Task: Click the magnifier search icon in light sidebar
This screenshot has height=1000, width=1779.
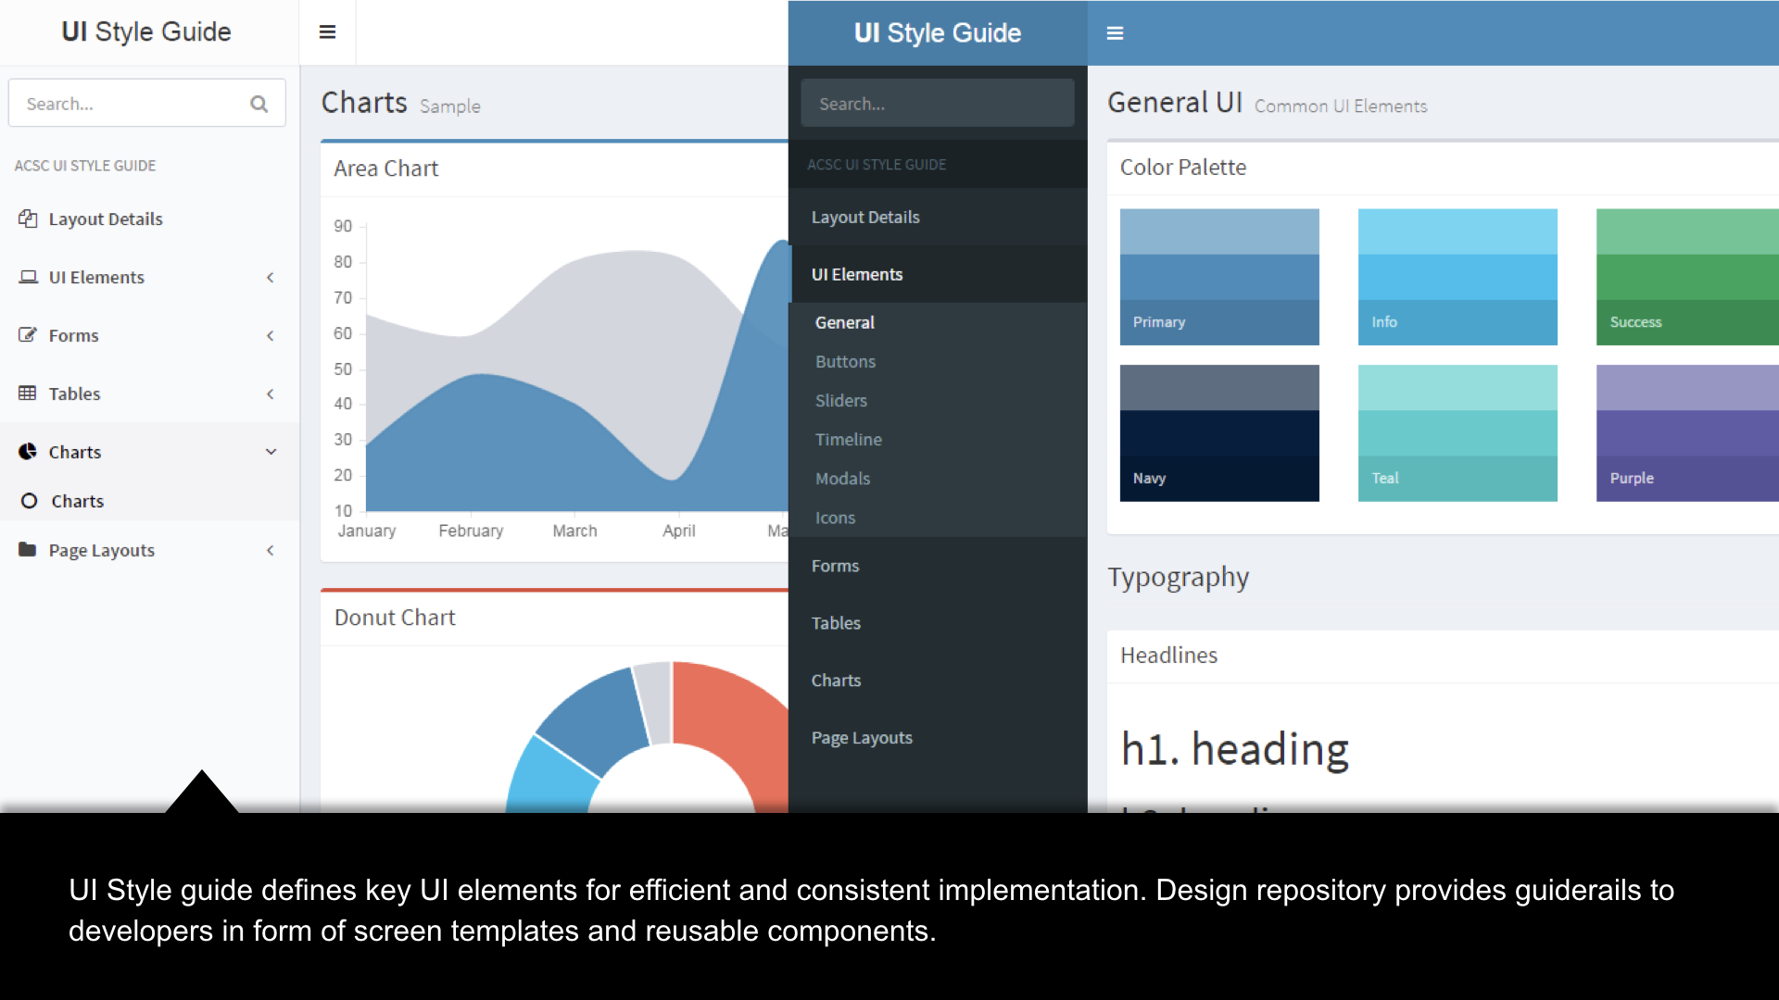Action: point(259,104)
